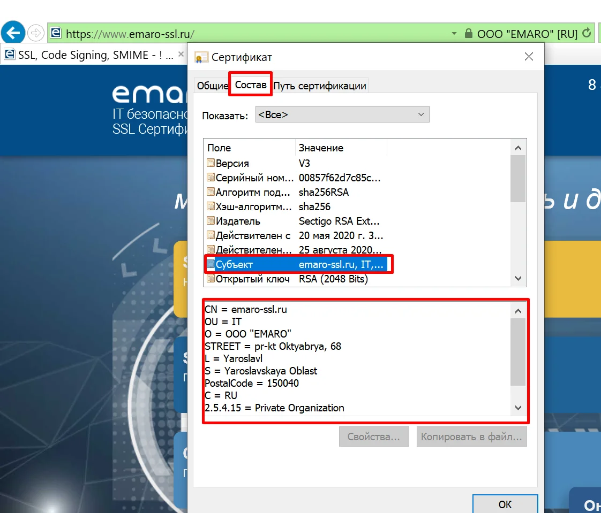Select the row valued 25 августа 2020

click(296, 250)
